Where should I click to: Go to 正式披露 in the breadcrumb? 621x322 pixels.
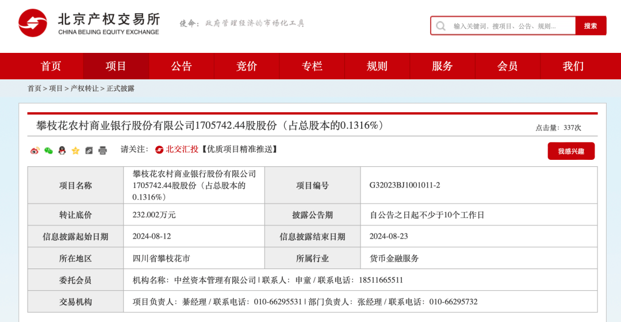(x=120, y=89)
